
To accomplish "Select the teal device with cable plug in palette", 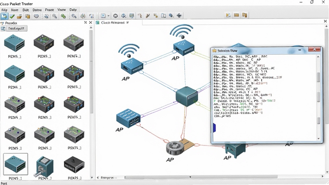I will [44, 167].
